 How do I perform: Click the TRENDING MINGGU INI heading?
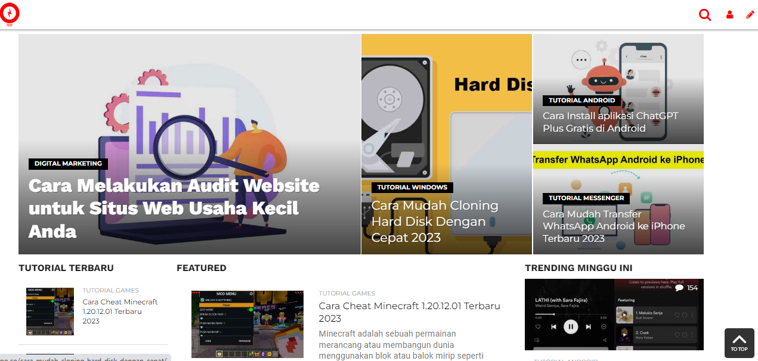pyautogui.click(x=578, y=268)
